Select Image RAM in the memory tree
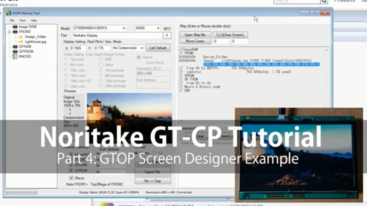Image resolution: width=367 pixels, height=206 pixels. coord(28,27)
